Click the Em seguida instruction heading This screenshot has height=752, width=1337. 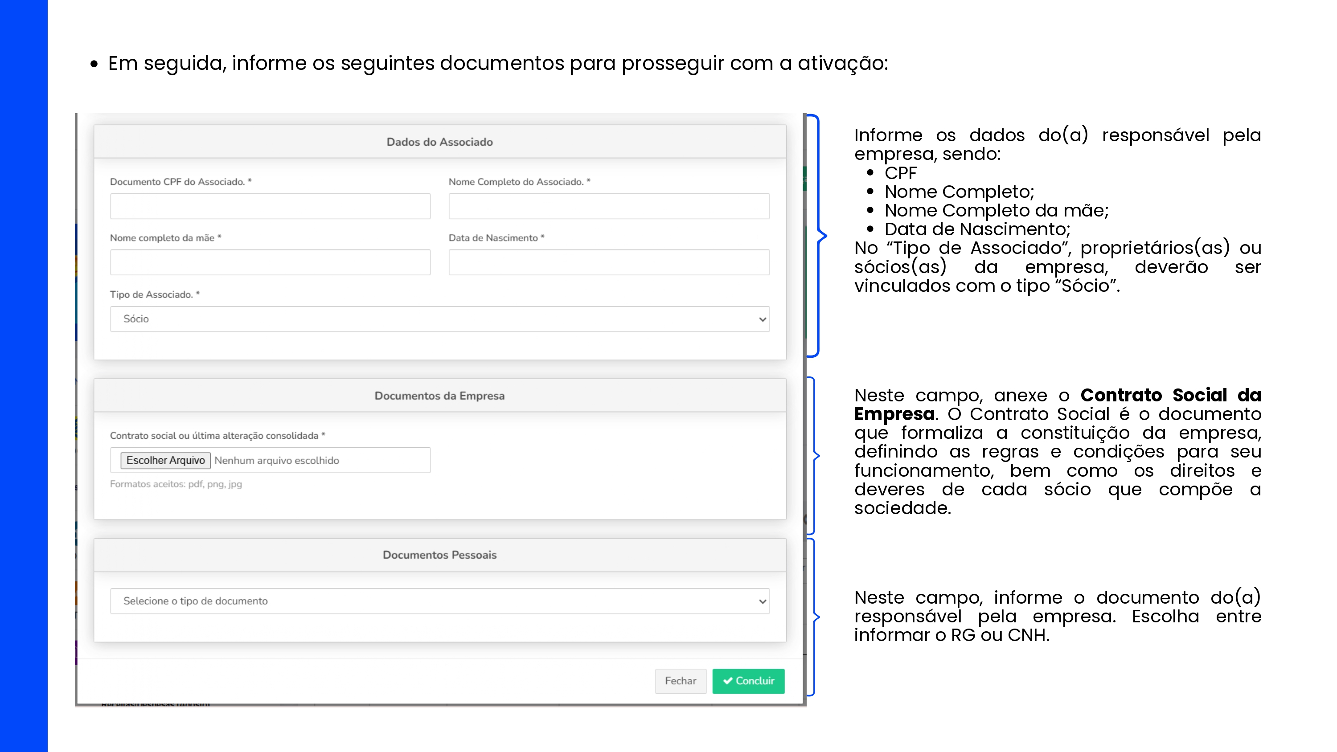[x=497, y=63]
